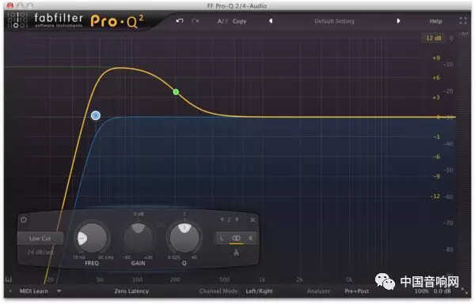The image size is (475, 304).
Task: Toggle the band power bypass button
Action: pos(24,220)
